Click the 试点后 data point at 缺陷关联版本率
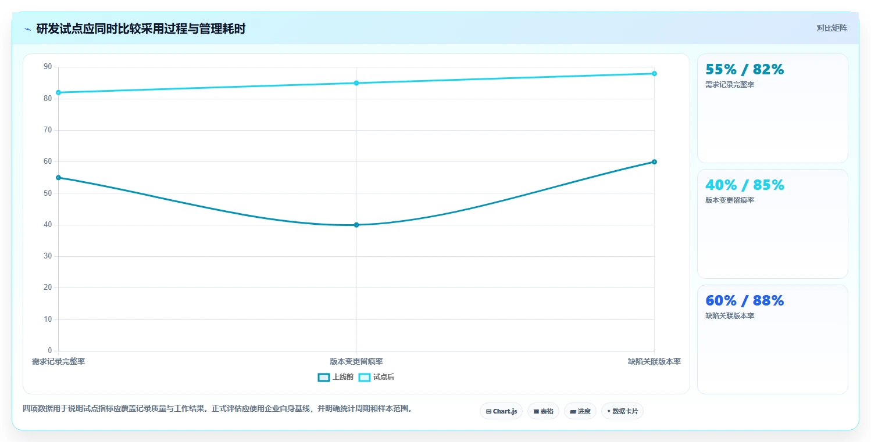The height and width of the screenshot is (442, 871). 654,73
